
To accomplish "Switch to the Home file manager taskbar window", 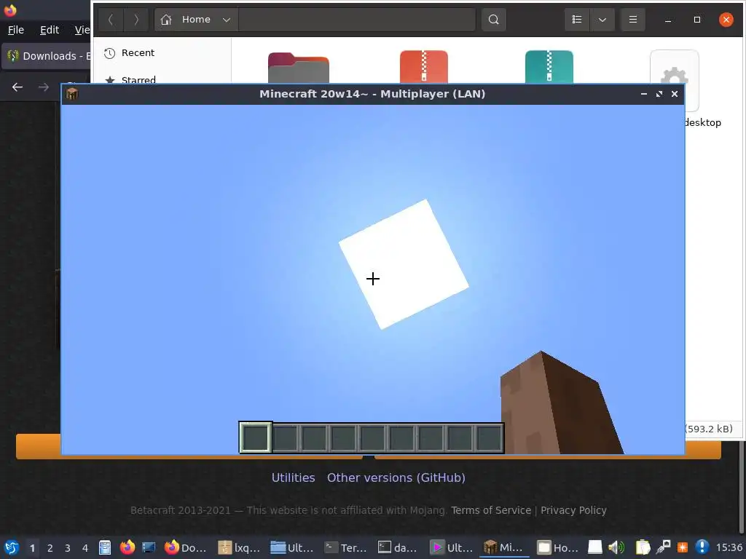I will pyautogui.click(x=557, y=547).
